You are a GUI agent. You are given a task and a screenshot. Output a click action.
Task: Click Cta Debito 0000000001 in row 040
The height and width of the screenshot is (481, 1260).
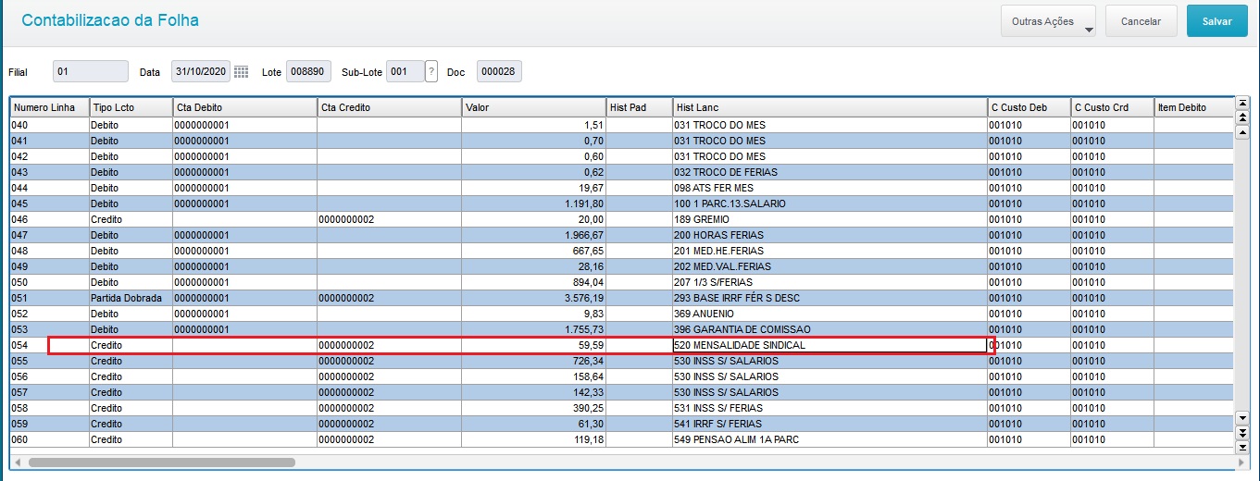pos(245,125)
